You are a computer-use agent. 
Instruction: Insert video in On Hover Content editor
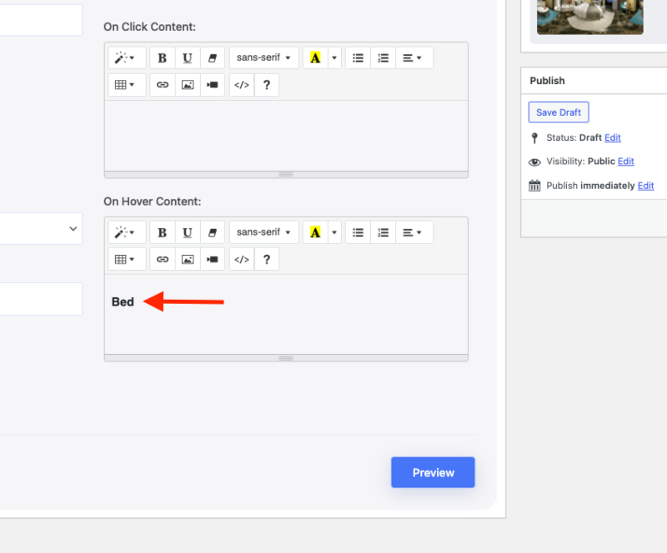click(x=213, y=259)
